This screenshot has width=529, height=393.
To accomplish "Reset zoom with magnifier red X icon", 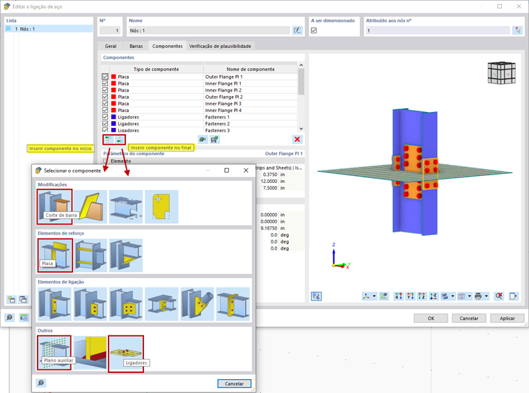I will pos(498,296).
